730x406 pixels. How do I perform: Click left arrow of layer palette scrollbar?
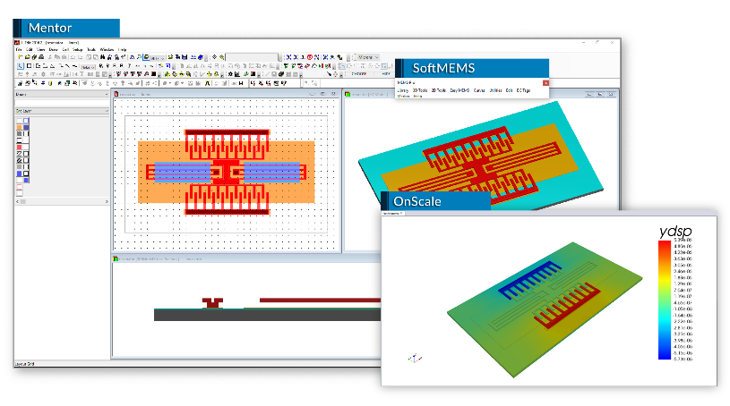coord(18,201)
